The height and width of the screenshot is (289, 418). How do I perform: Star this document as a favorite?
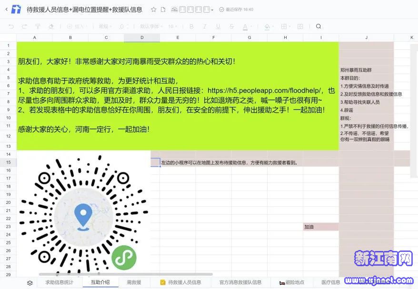[153, 10]
